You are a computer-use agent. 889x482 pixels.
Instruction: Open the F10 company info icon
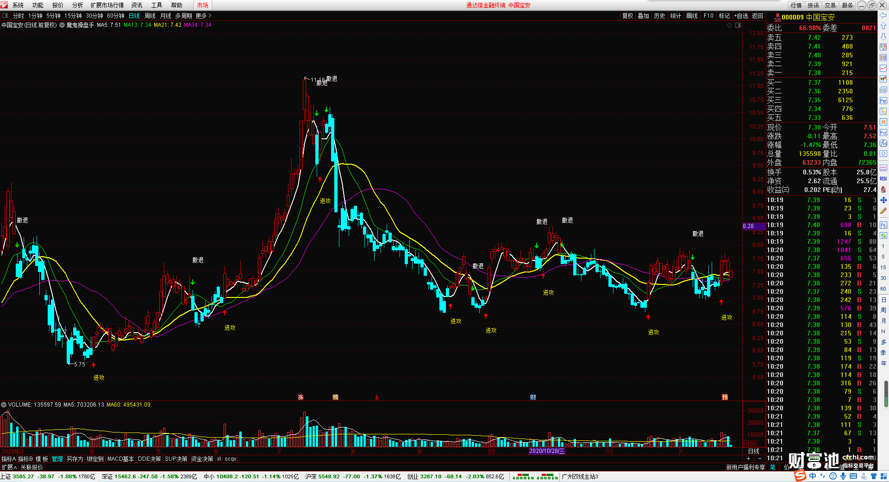883,100
